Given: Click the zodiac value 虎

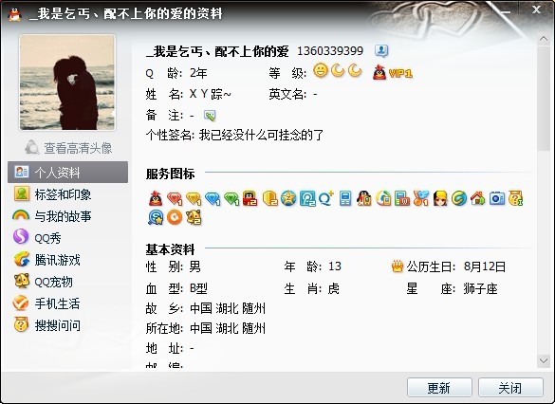Looking at the screenshot, I should pyautogui.click(x=334, y=288).
